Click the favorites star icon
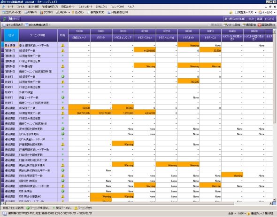 coord(231,12)
